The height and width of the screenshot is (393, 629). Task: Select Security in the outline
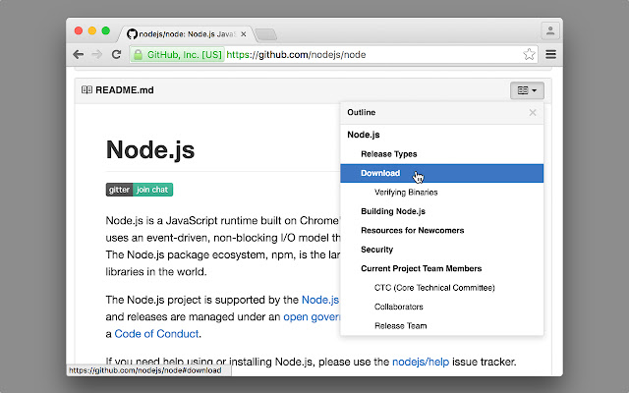[376, 250]
